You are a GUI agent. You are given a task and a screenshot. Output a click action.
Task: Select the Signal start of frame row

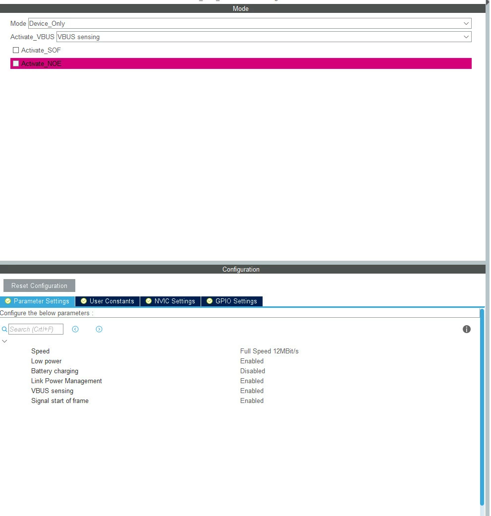click(x=239, y=401)
